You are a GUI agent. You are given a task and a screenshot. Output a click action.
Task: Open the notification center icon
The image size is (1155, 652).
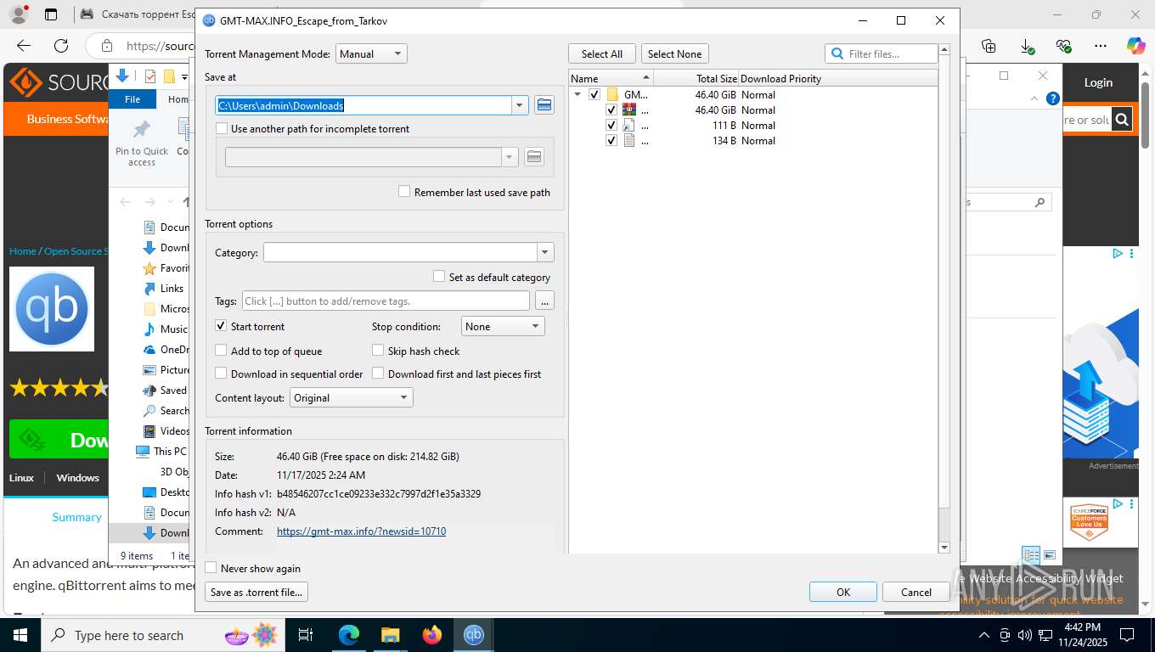click(x=1127, y=635)
